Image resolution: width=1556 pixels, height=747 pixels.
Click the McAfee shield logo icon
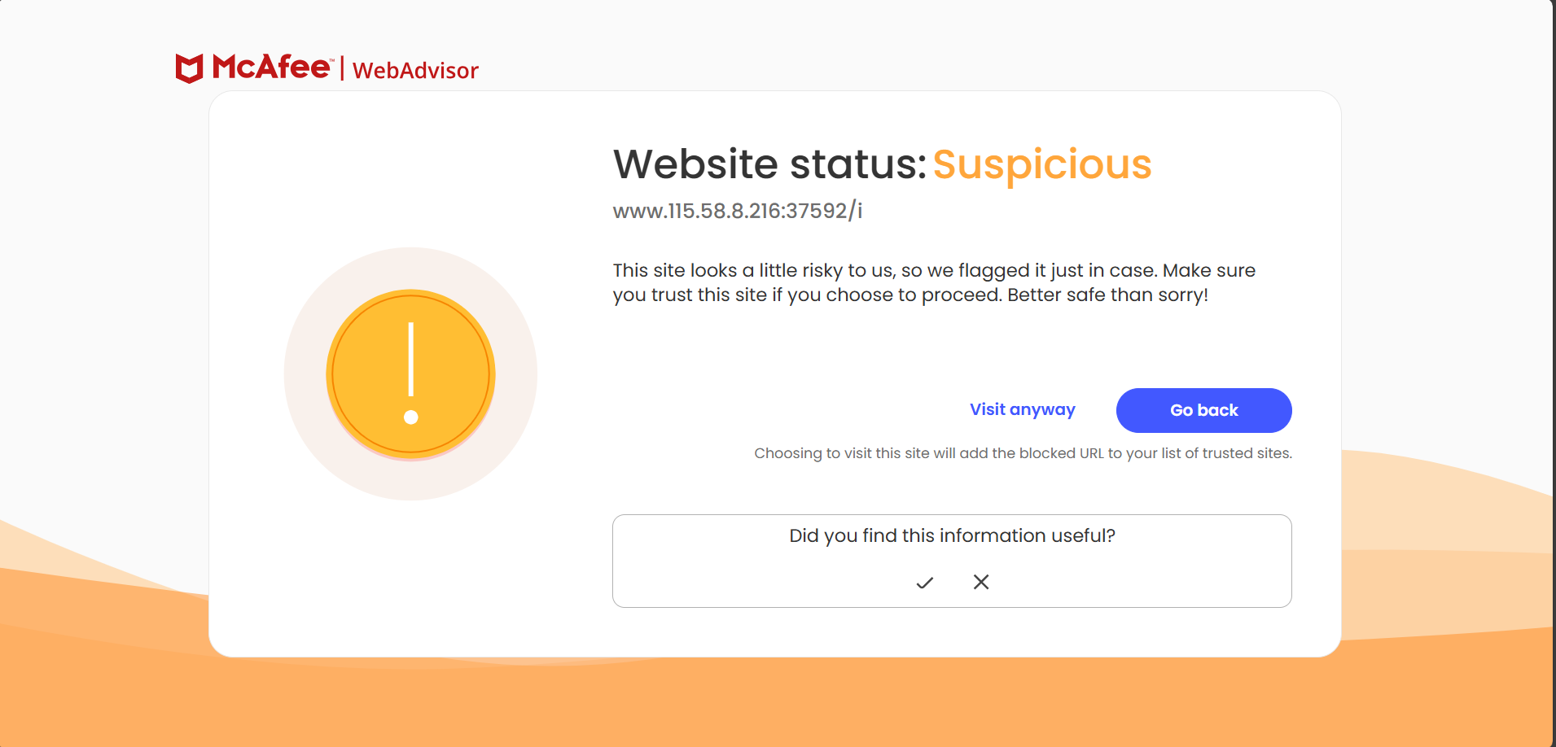[x=189, y=68]
